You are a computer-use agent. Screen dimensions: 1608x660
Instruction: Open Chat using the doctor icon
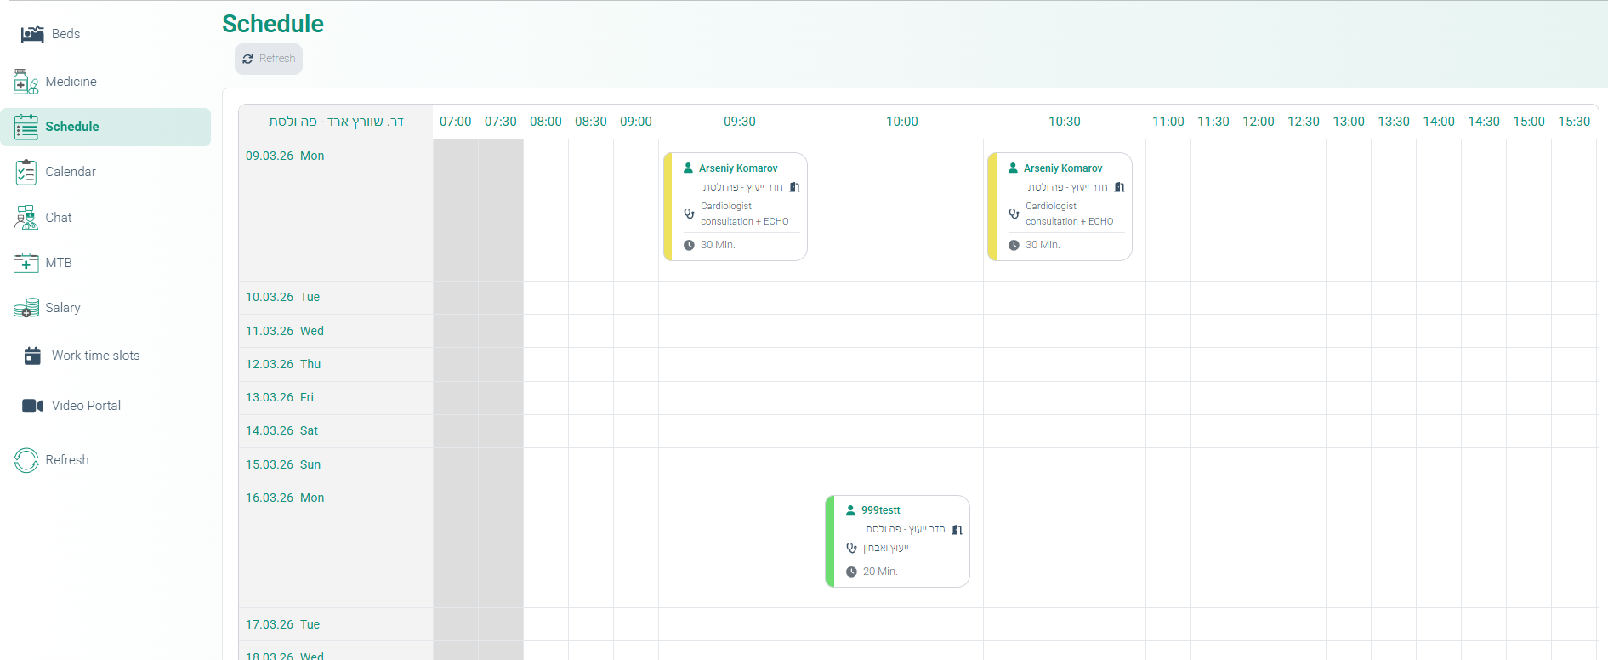tap(26, 218)
